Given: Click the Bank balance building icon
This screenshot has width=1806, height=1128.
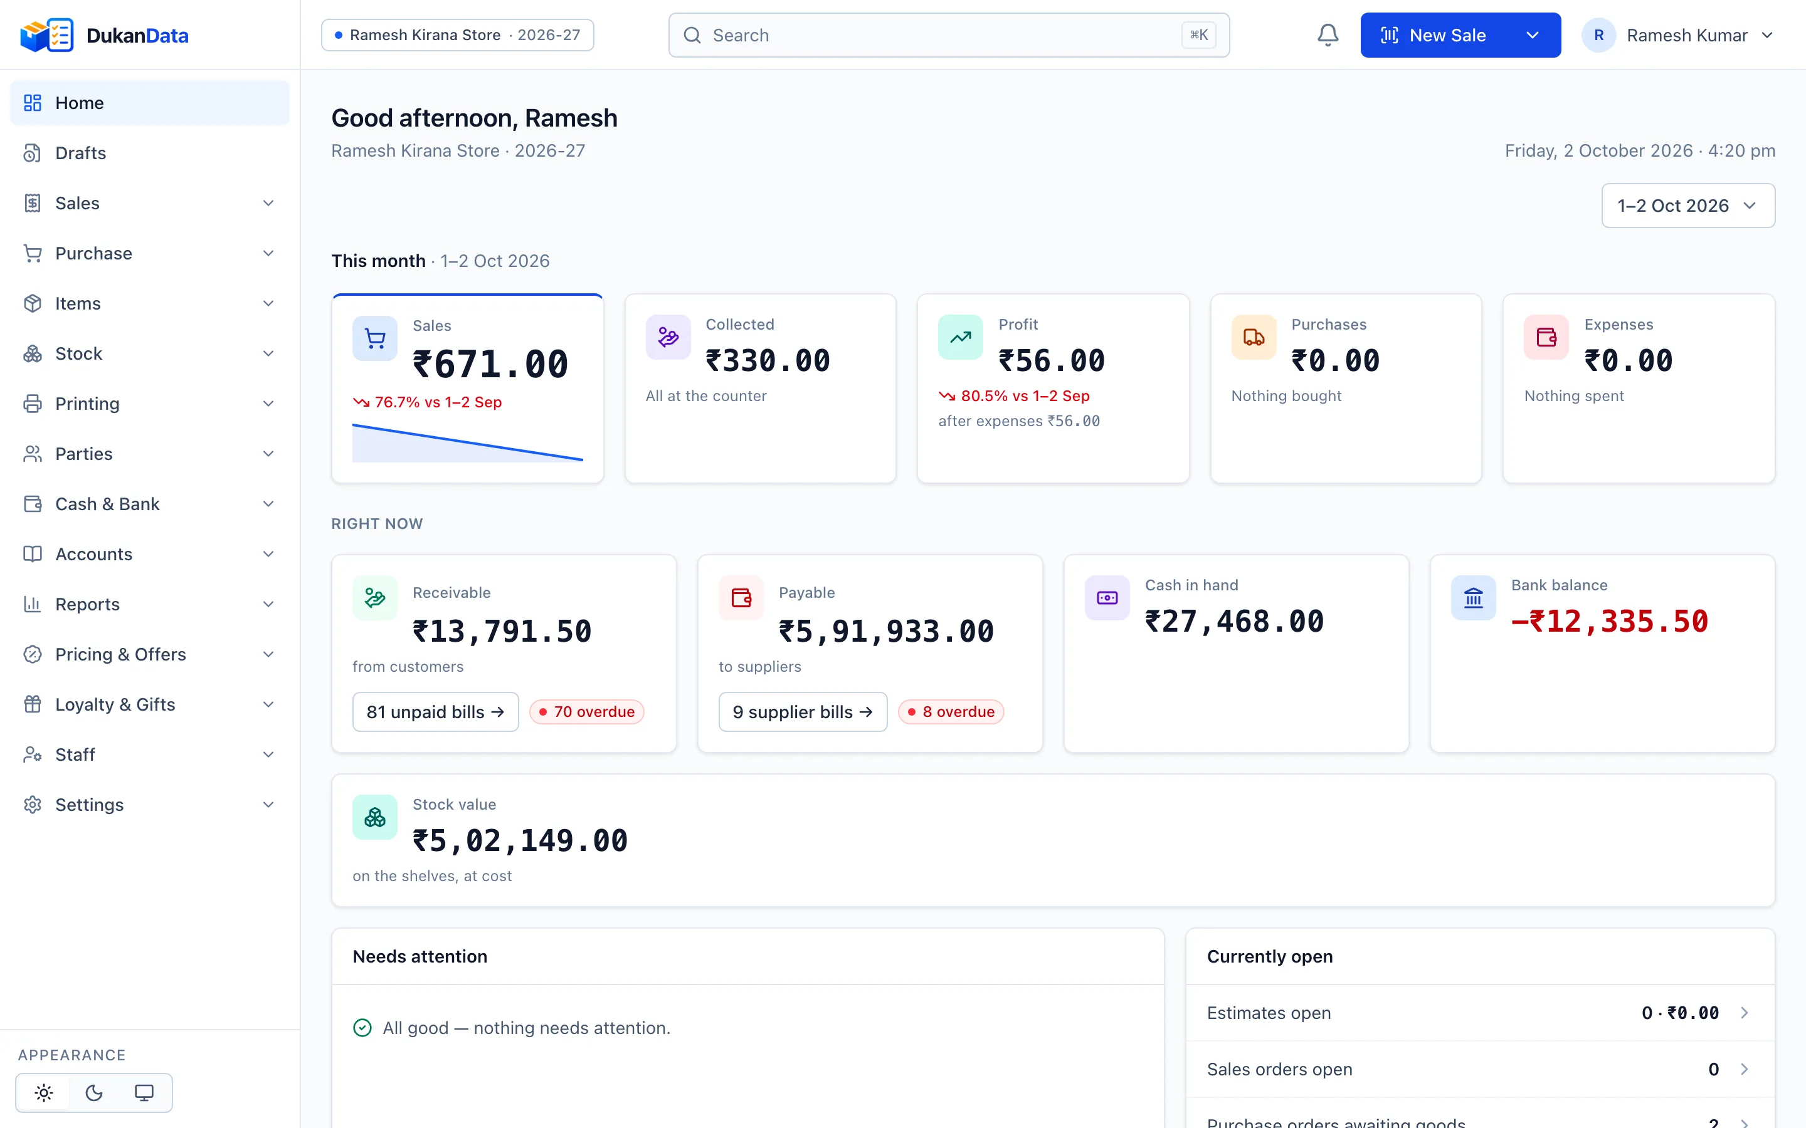Looking at the screenshot, I should coord(1473,598).
